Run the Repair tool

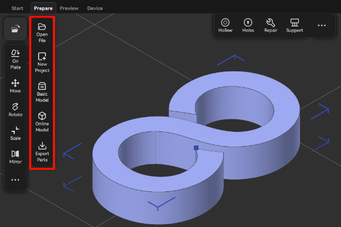[271, 25]
